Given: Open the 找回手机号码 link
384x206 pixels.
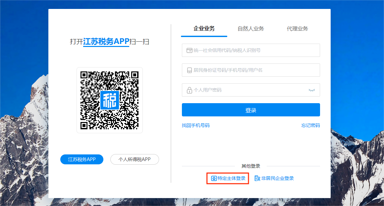Looking at the screenshot, I should [195, 125].
